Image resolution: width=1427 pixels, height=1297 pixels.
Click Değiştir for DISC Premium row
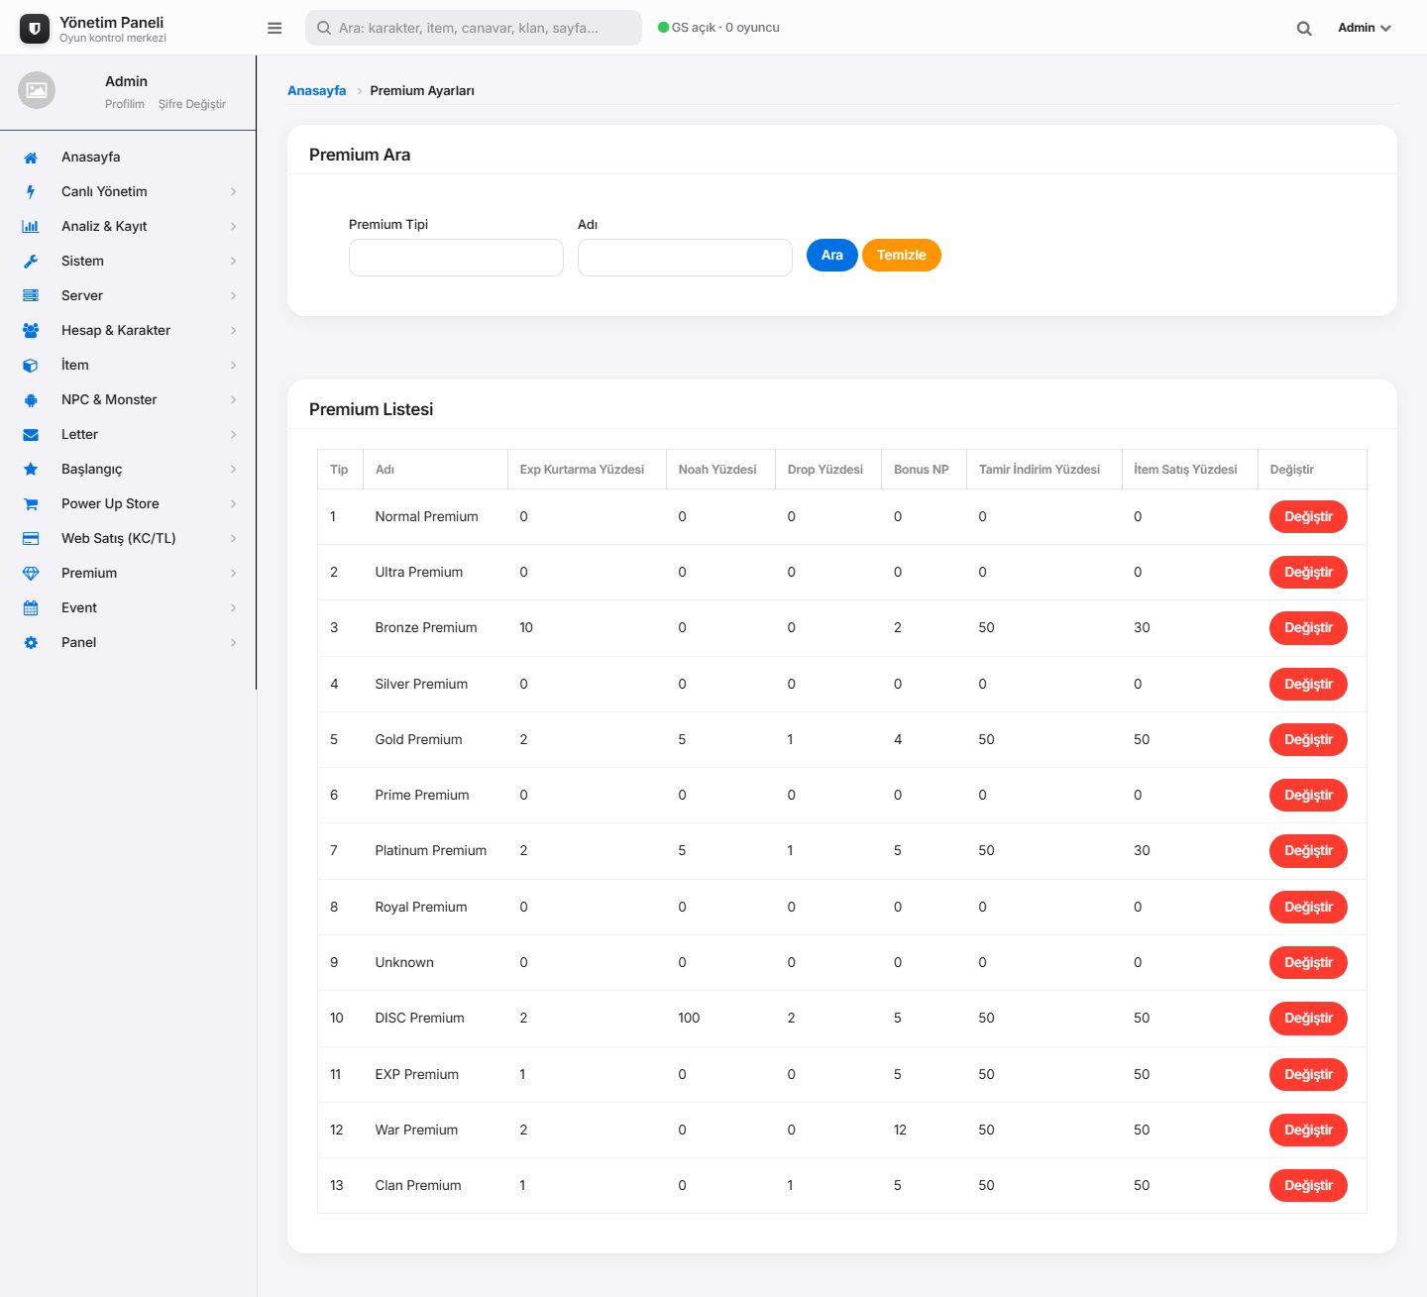coord(1308,1018)
